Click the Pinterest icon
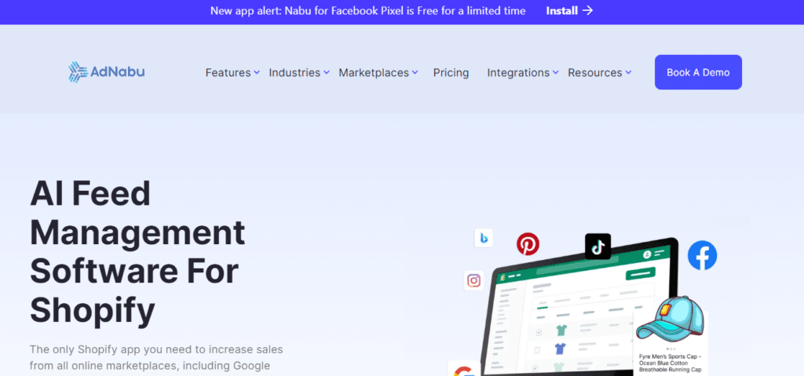 [x=528, y=243]
